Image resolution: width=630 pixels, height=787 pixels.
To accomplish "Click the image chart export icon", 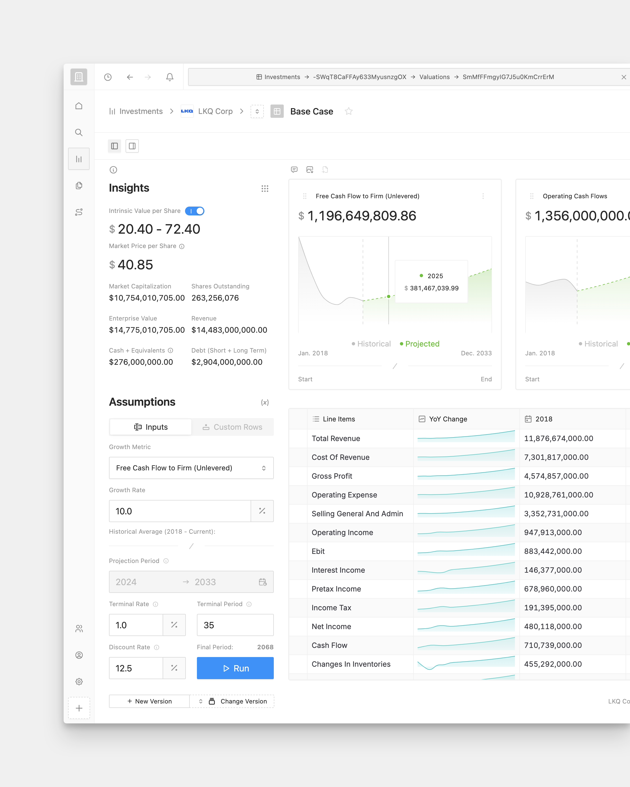I will pos(310,170).
